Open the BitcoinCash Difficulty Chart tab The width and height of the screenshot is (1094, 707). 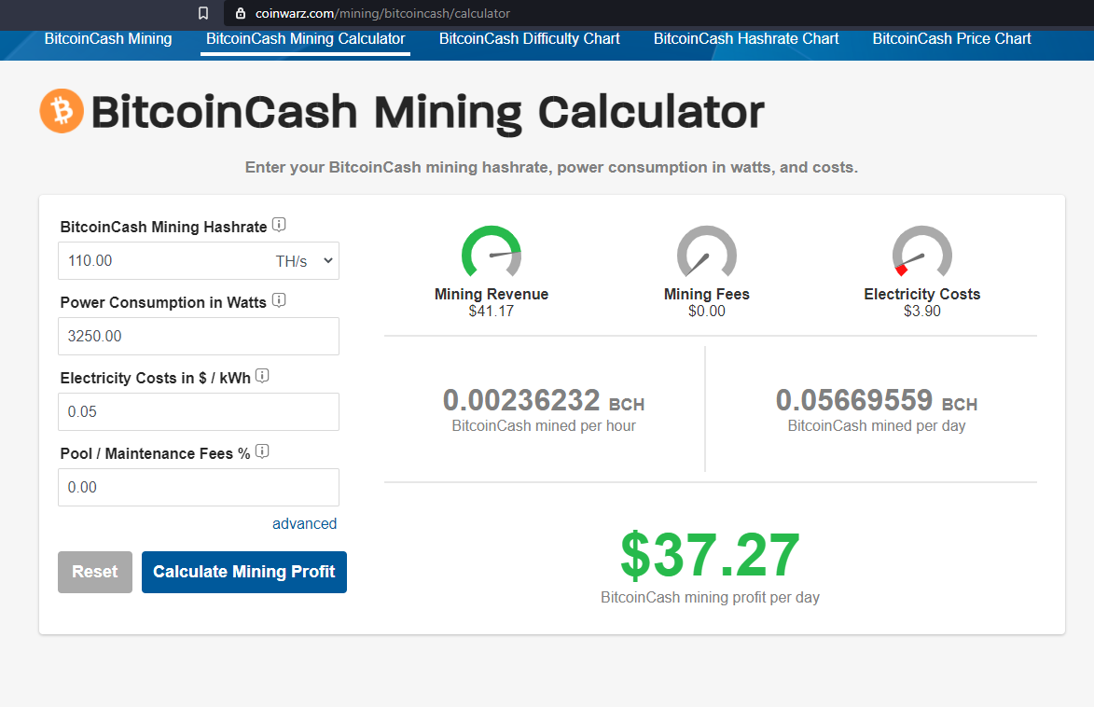click(x=530, y=39)
